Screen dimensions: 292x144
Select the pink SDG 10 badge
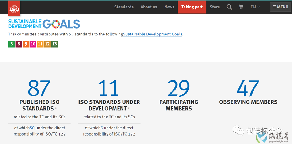coord(33,44)
